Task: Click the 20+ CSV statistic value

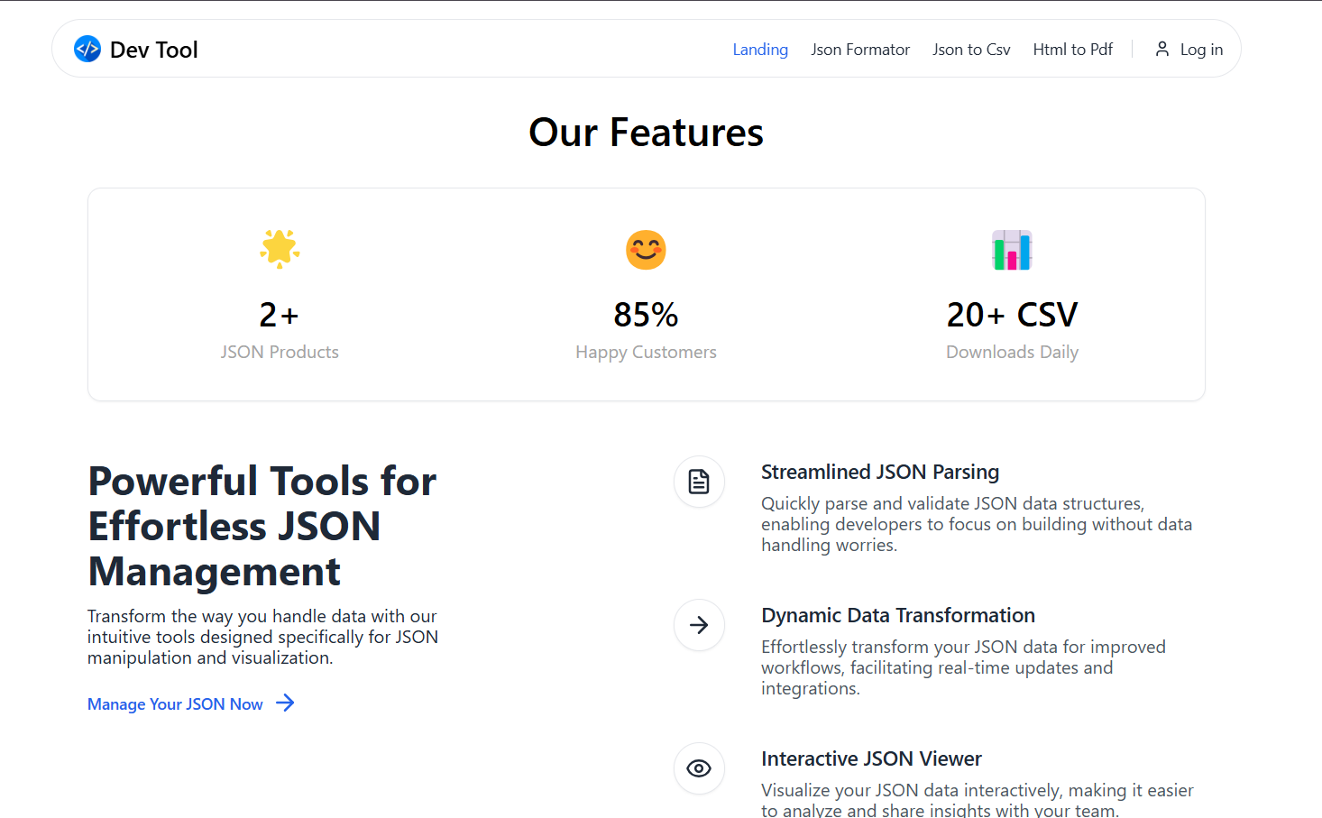Action: [1012, 315]
